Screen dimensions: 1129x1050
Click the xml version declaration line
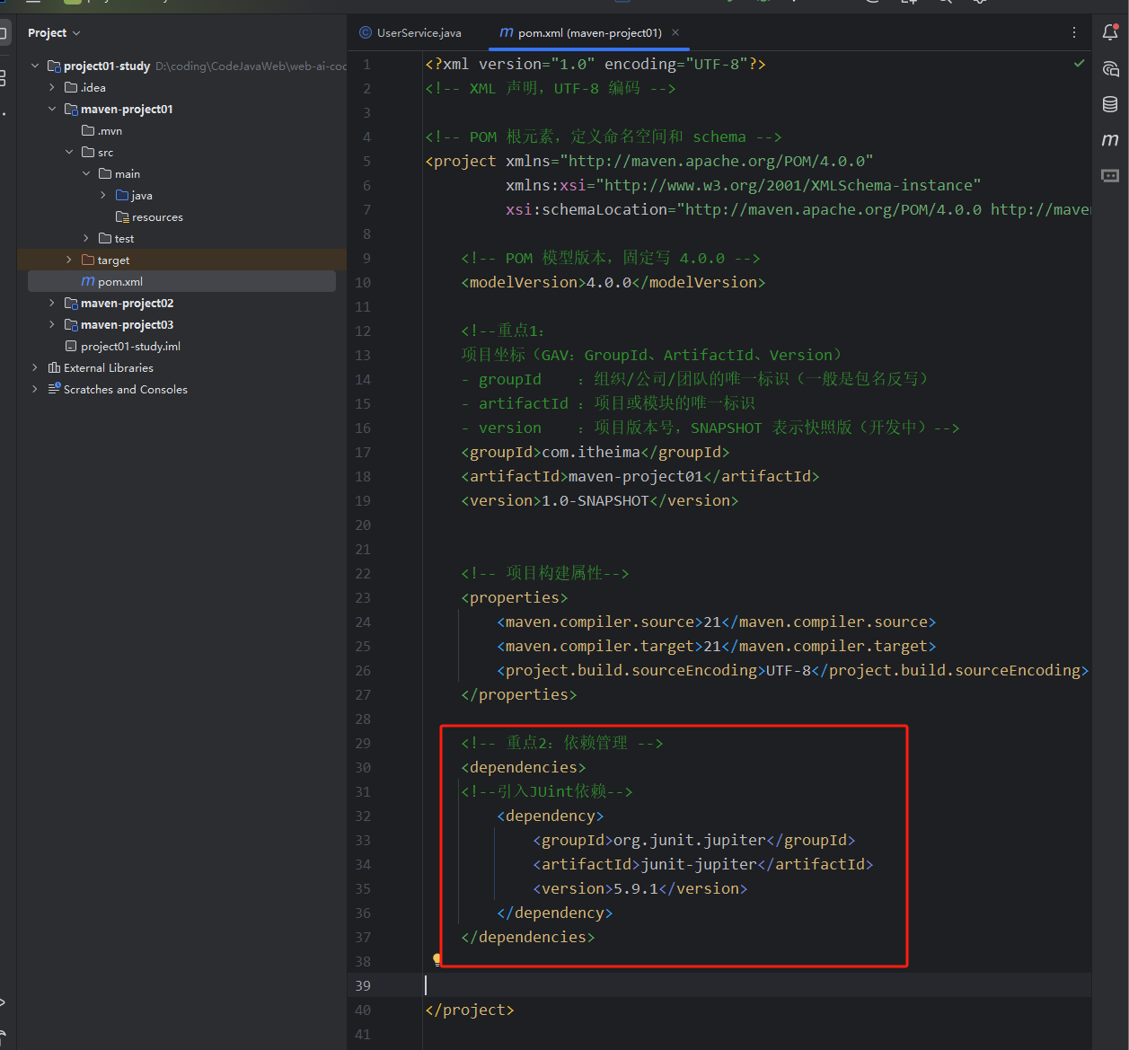point(595,64)
